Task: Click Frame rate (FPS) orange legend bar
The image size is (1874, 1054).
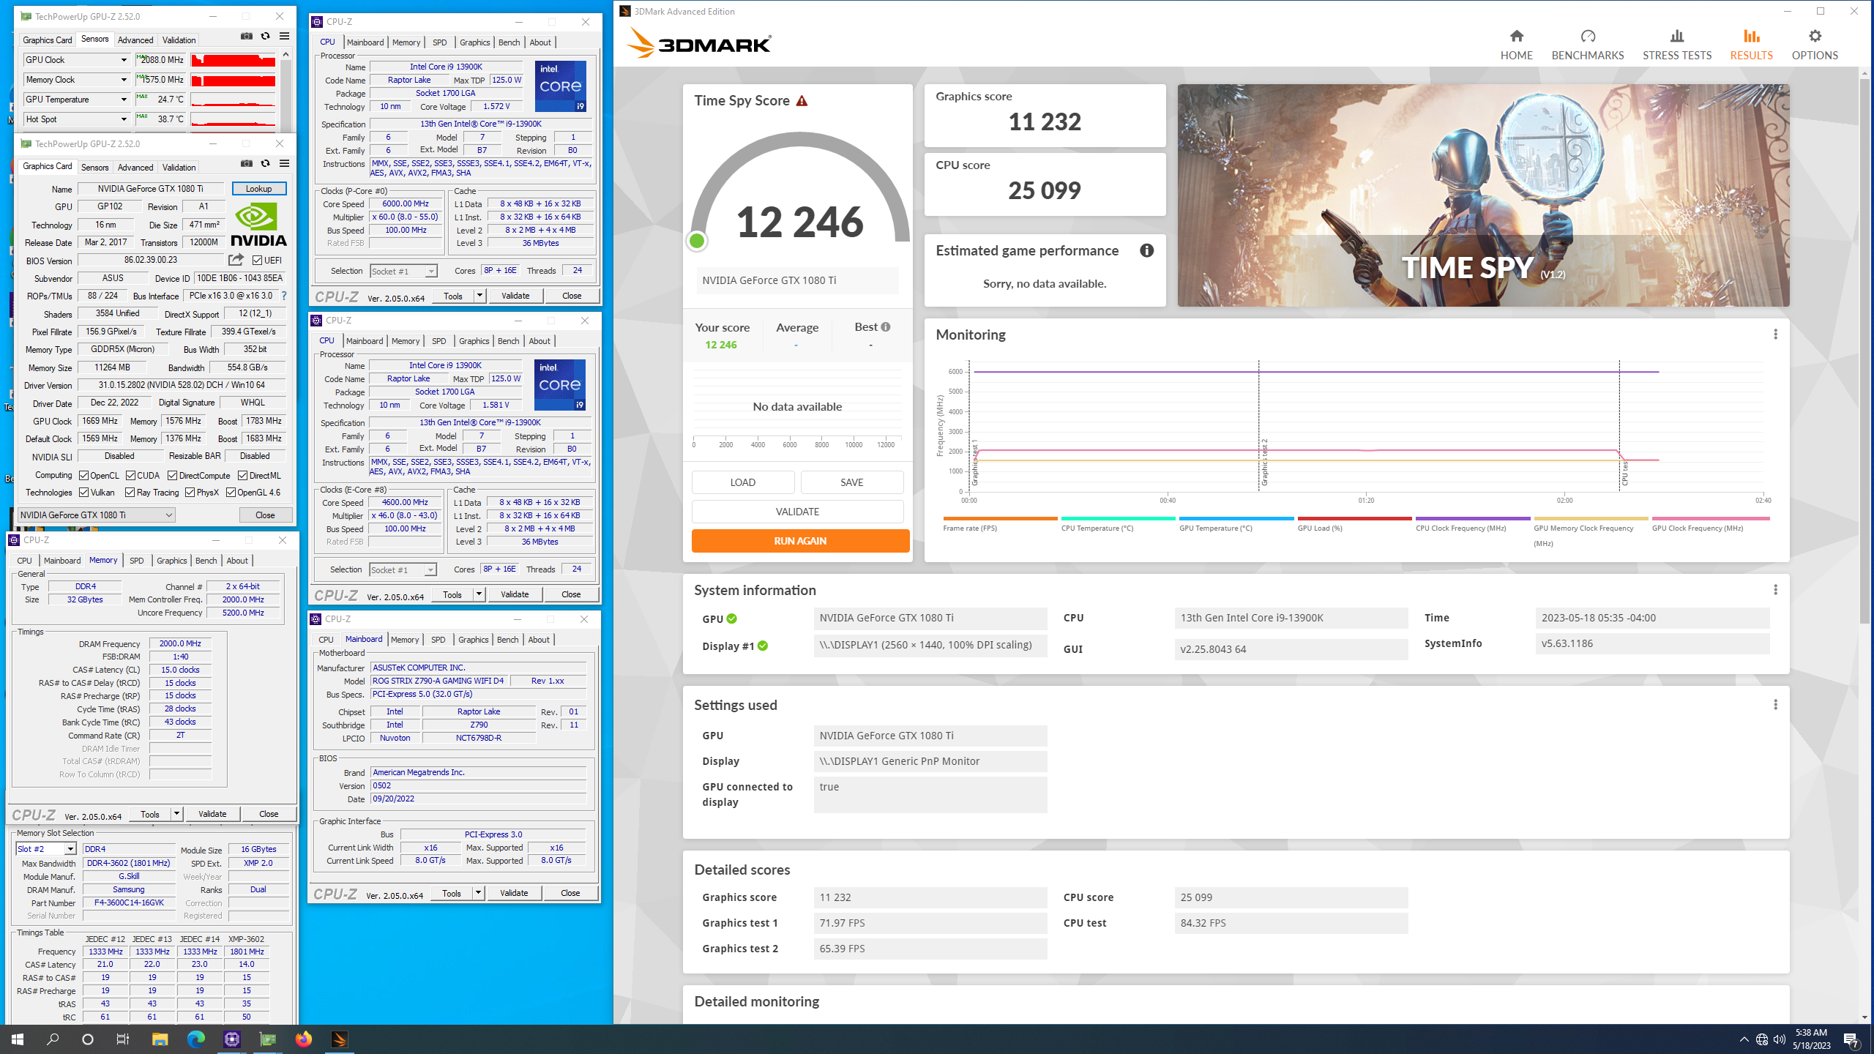Action: (x=1000, y=518)
